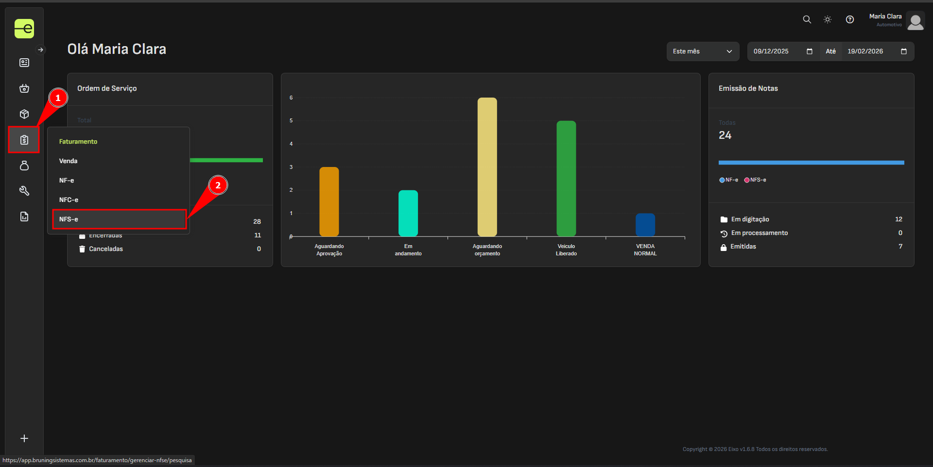Open the Este mês period dropdown
The width and height of the screenshot is (933, 467).
[702, 51]
